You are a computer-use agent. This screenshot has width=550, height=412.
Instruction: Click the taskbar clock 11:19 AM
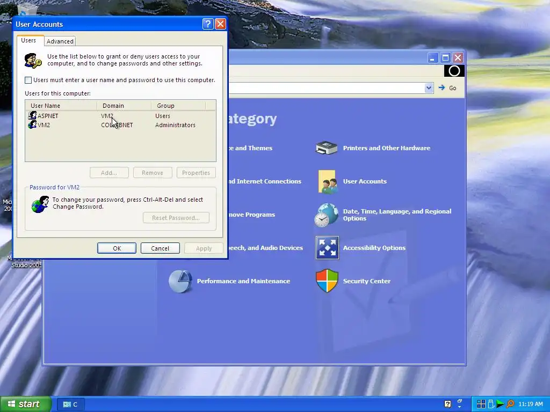[x=530, y=404]
